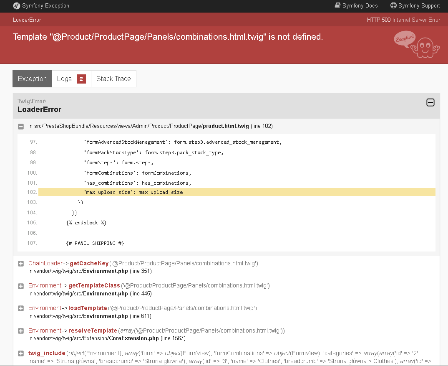This screenshot has width=448, height=366.
Task: Click the getCacheKey method name
Action: click(x=89, y=263)
